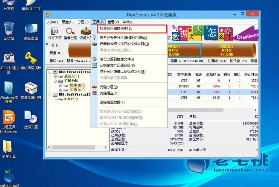The width and height of the screenshot is (279, 187).
Task: Click previous disk arrow near 硬盘 0
Action: [x=53, y=45]
